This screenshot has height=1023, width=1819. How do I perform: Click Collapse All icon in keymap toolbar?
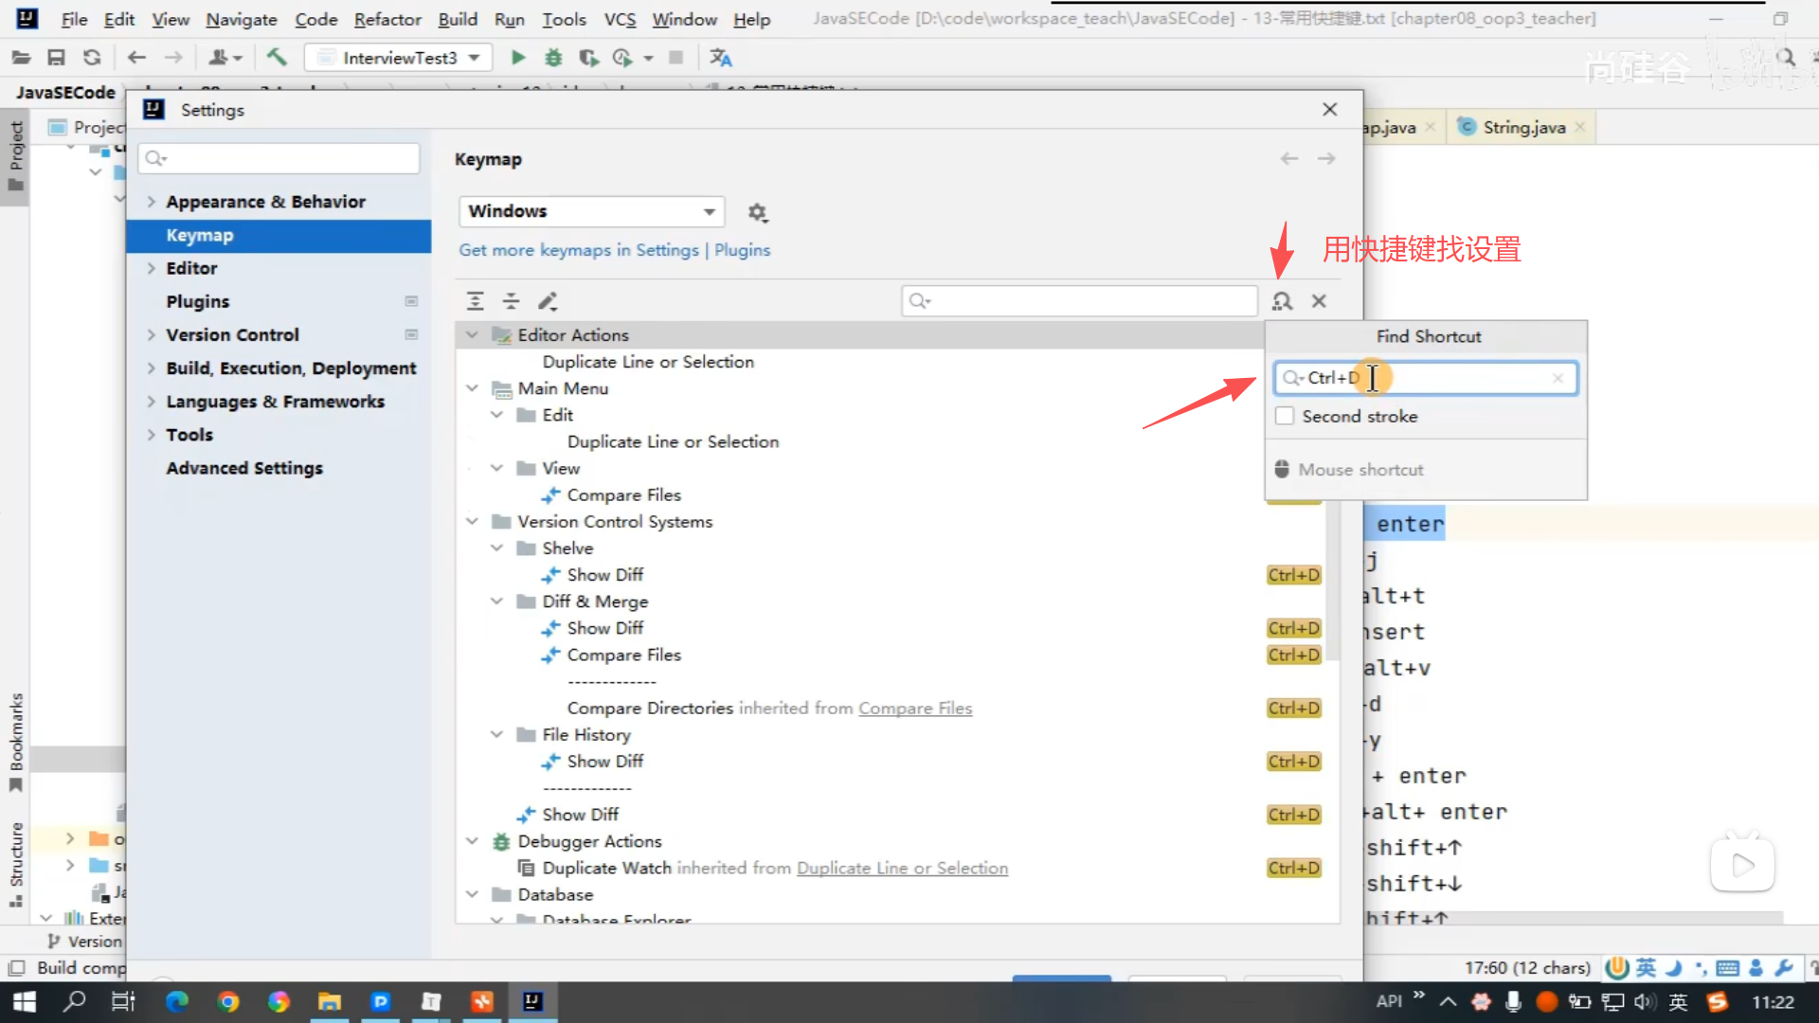(512, 301)
